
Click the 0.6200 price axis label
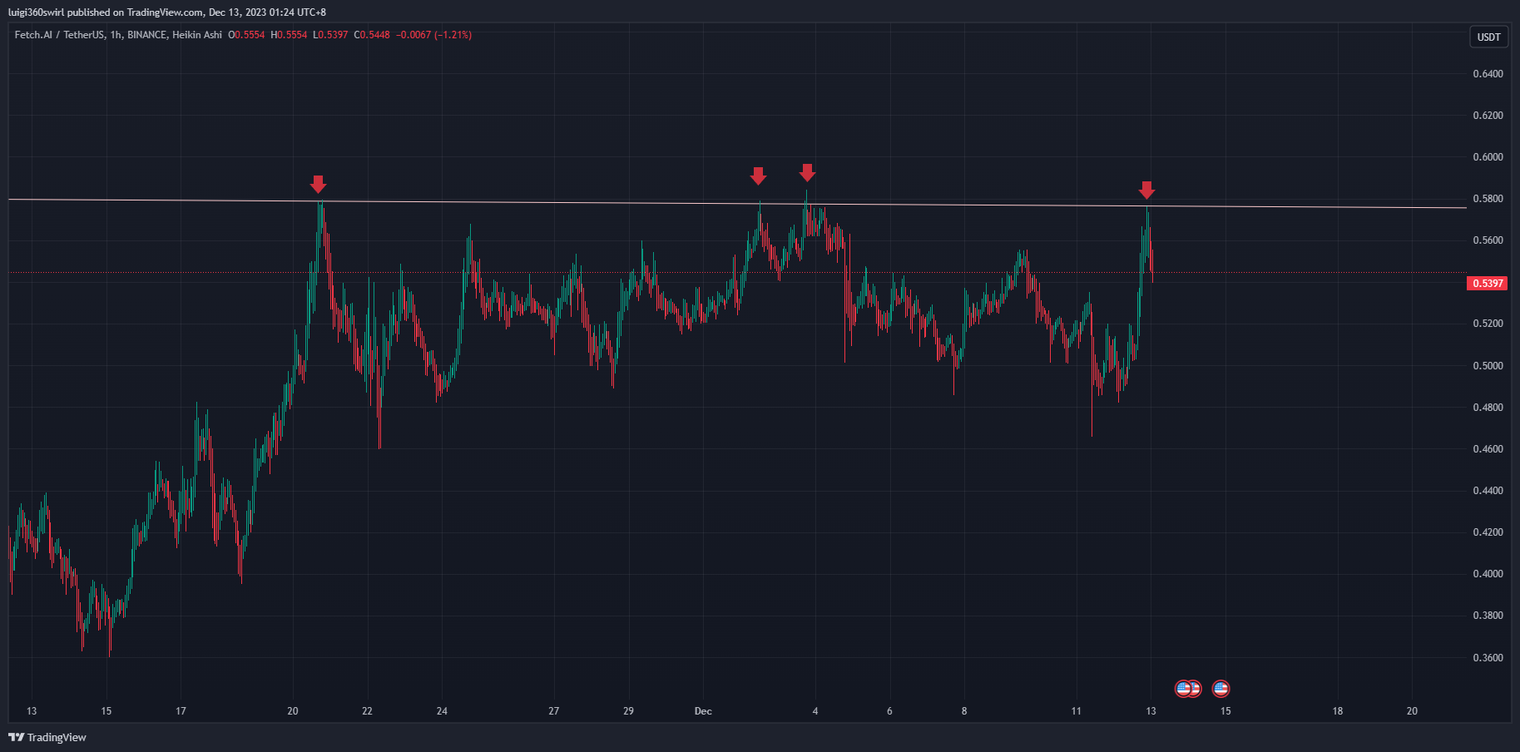[1488, 116]
